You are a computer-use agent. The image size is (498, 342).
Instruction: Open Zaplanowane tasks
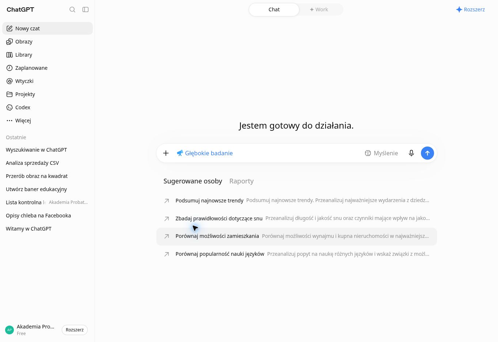click(x=47, y=68)
